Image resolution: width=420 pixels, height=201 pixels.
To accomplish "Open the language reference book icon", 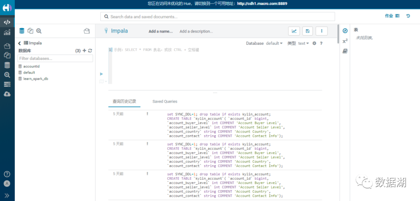I will [x=345, y=51].
